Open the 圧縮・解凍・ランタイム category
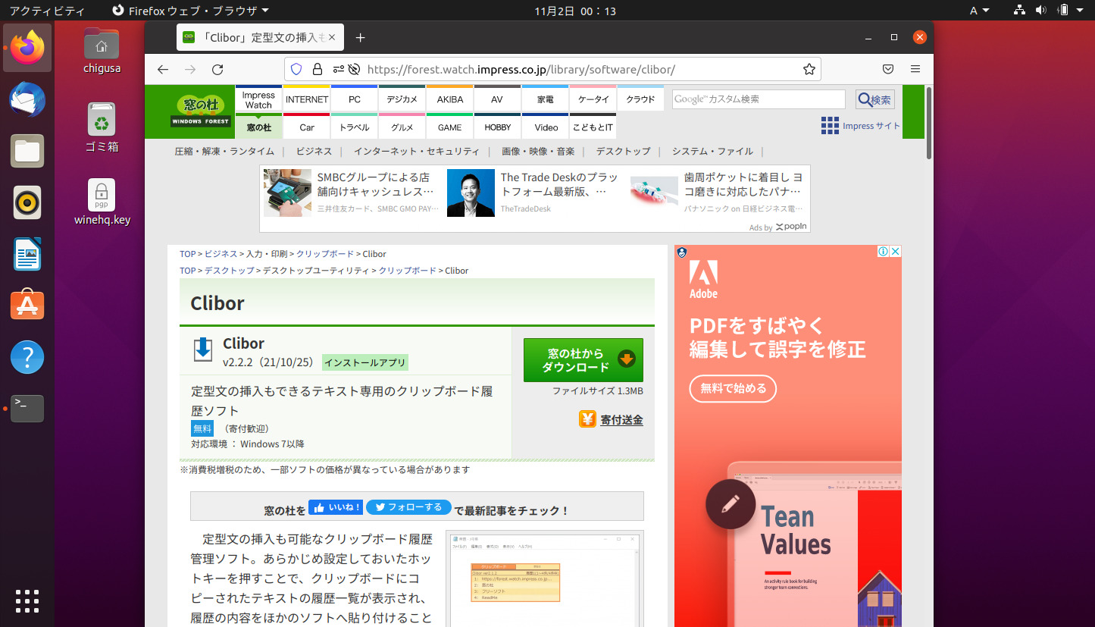Screen dimensions: 1095x627 click(224, 151)
